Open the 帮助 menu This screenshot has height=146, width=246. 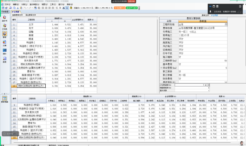tap(70, 4)
